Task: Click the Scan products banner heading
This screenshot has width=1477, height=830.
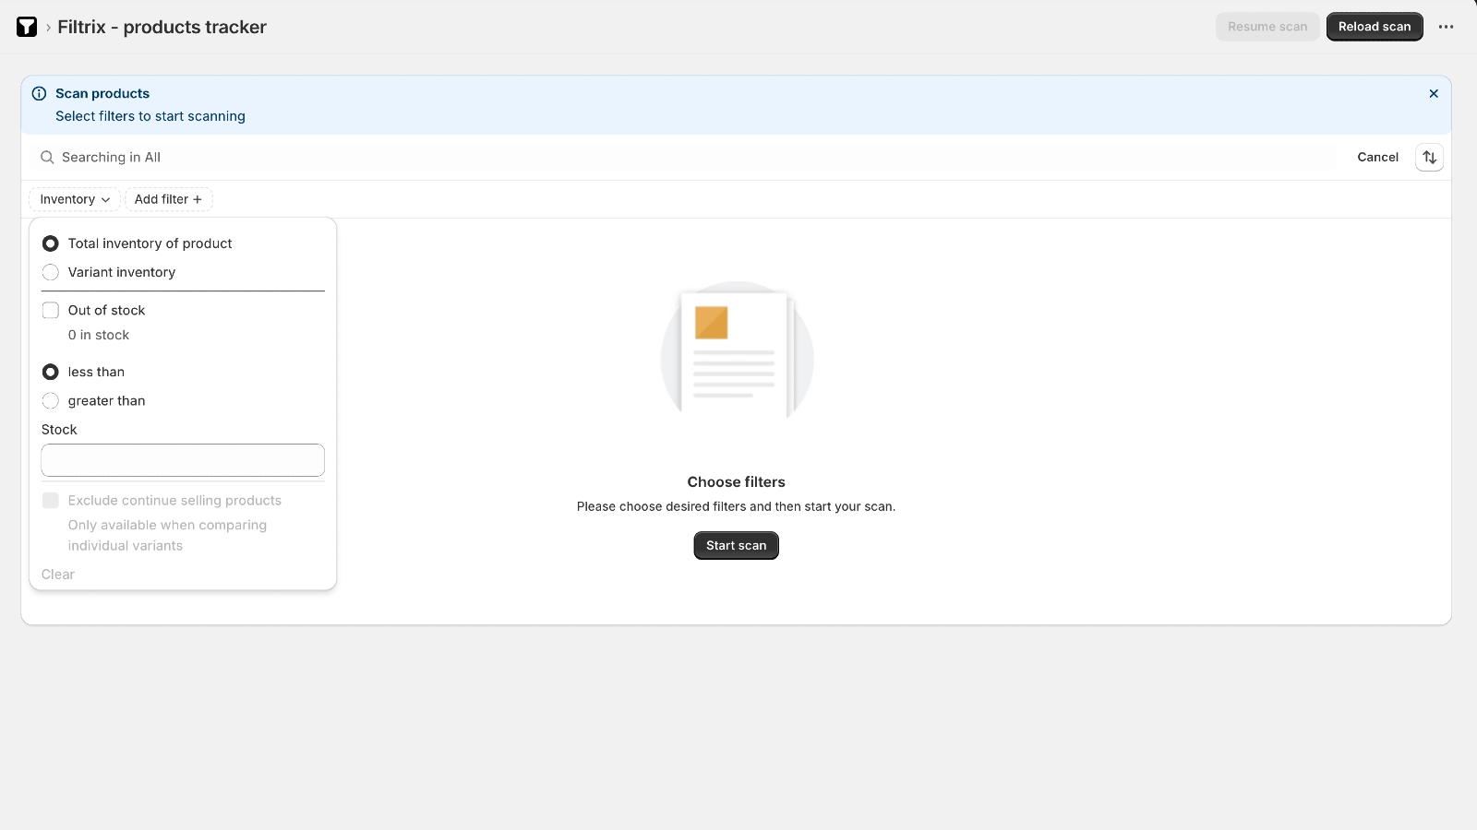Action: point(102,93)
